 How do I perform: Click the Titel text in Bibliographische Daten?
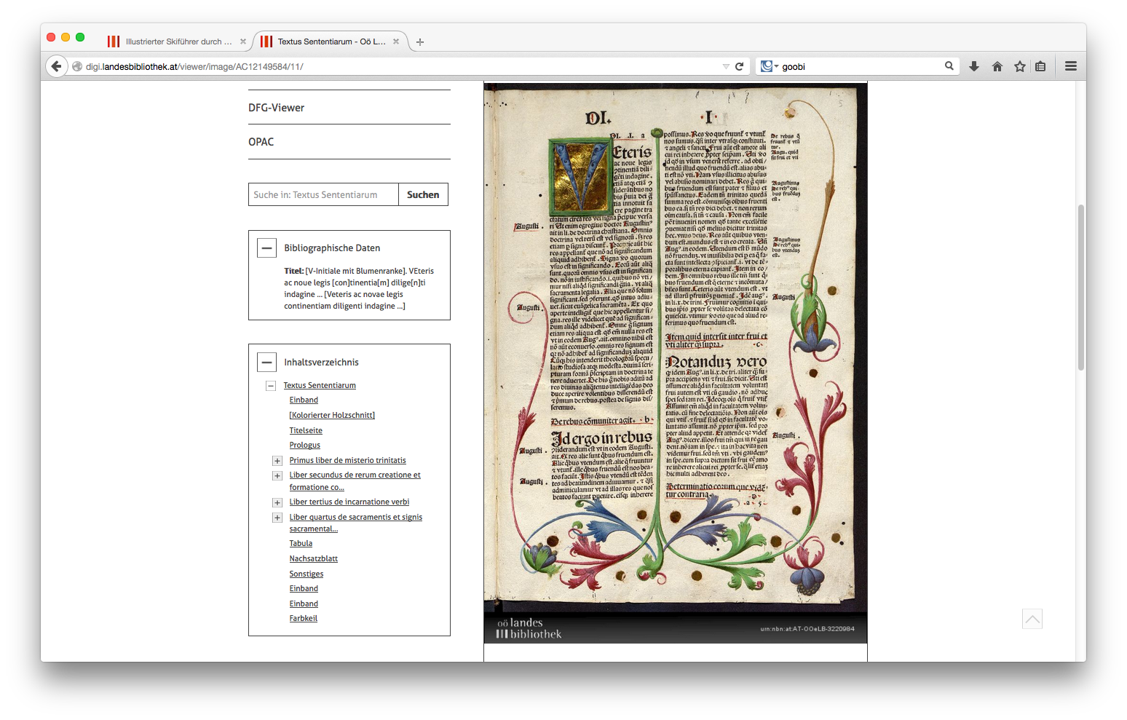(x=359, y=289)
